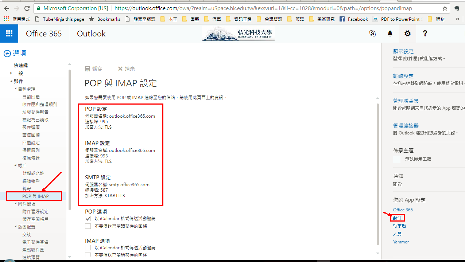Viewport: 465px width, 262px height.
Task: Open the Bookmarks star folder
Action: tap(105, 19)
